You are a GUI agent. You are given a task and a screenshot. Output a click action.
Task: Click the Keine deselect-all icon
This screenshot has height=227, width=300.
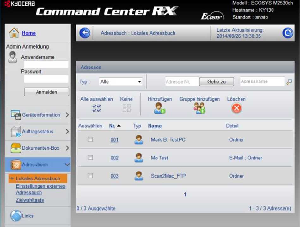pos(126,108)
